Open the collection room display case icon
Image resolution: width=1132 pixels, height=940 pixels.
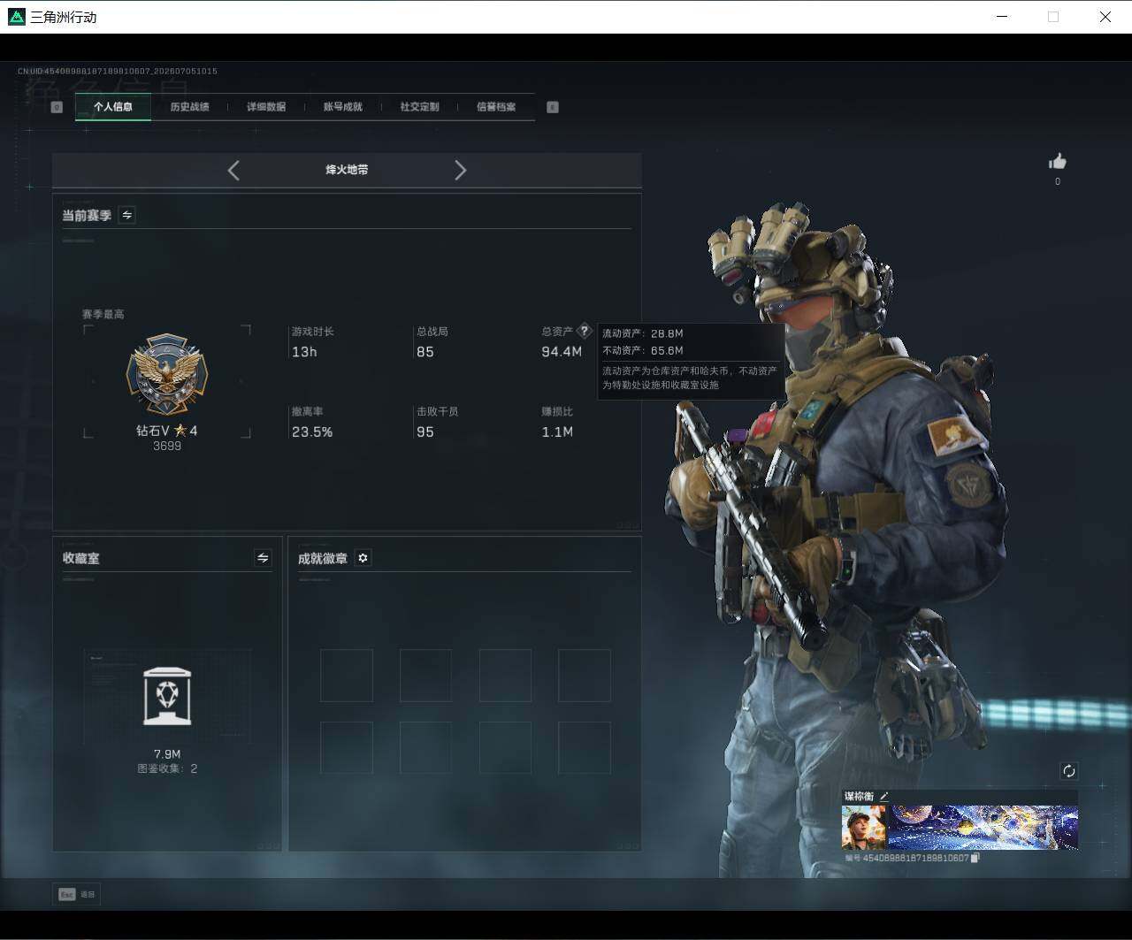167,696
